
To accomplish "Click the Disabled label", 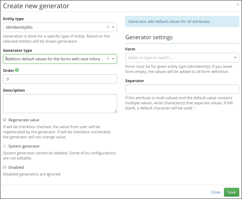I will pyautogui.click(x=16, y=167).
